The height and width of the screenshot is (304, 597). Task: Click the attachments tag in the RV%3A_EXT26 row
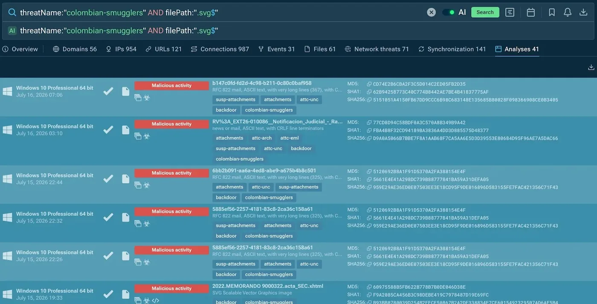229,138
